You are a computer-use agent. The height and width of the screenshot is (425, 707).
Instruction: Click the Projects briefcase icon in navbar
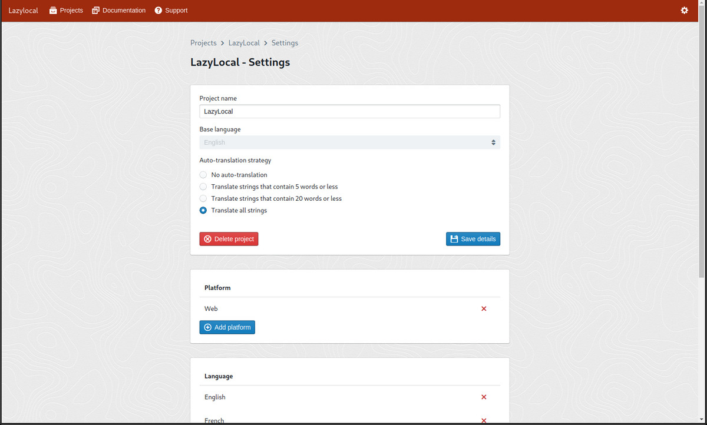click(53, 11)
